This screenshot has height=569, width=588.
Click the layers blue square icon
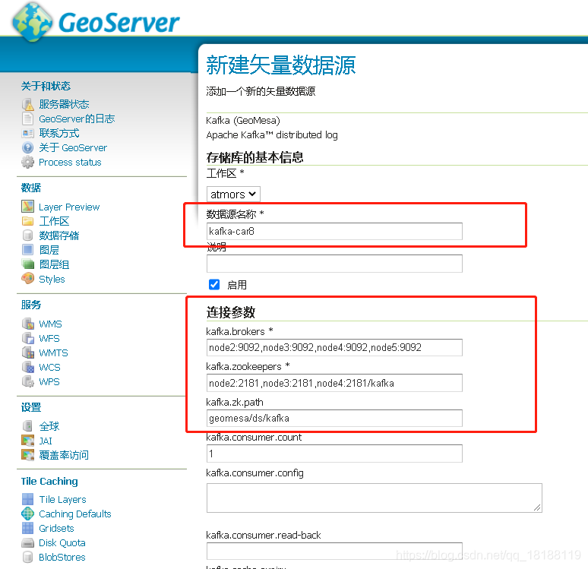click(28, 250)
